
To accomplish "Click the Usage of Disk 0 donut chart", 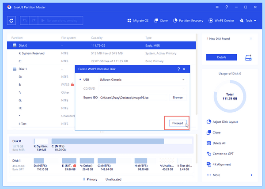I will [x=230, y=96].
